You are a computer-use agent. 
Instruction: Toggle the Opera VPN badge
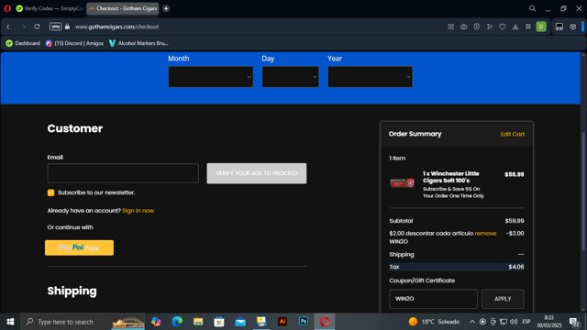[55, 27]
